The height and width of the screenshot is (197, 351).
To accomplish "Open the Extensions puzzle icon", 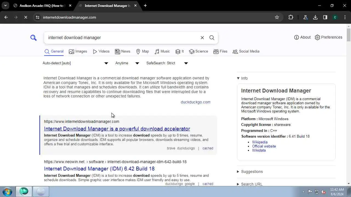I will pos(291,17).
